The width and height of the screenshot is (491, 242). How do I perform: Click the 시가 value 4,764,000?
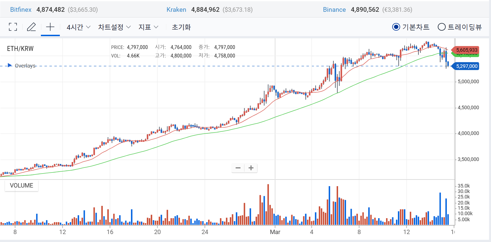click(181, 47)
